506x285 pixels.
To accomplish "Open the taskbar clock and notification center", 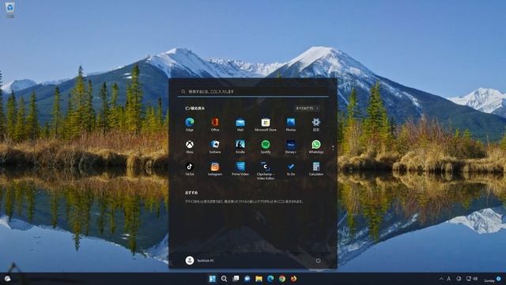I will [x=493, y=279].
